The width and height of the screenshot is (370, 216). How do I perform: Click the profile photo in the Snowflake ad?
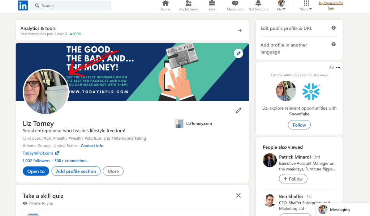[286, 91]
